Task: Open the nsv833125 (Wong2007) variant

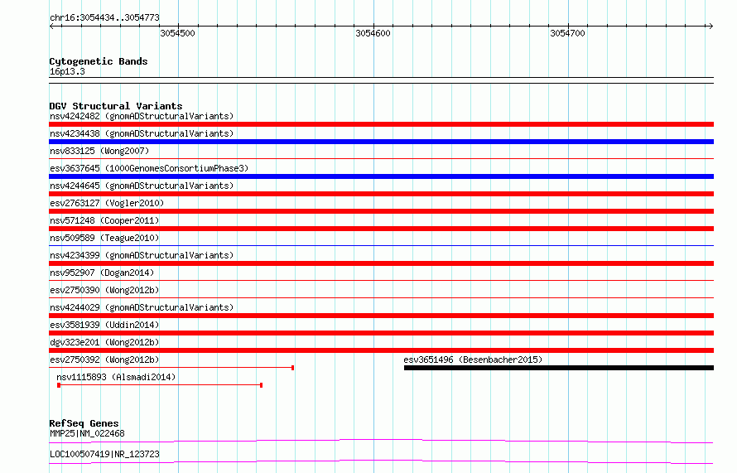Action: tap(99, 151)
